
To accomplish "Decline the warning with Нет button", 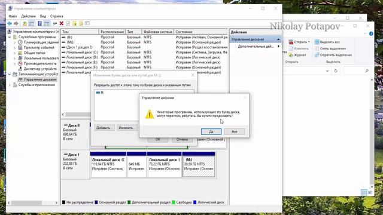I will pos(235,131).
